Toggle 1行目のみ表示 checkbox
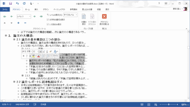 tap(48, 24)
